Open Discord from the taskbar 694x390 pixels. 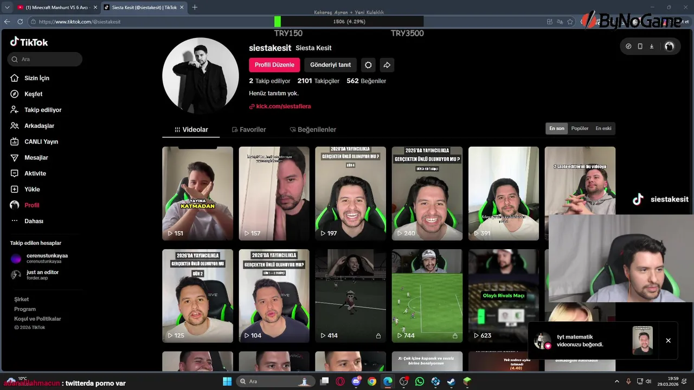pos(356,381)
